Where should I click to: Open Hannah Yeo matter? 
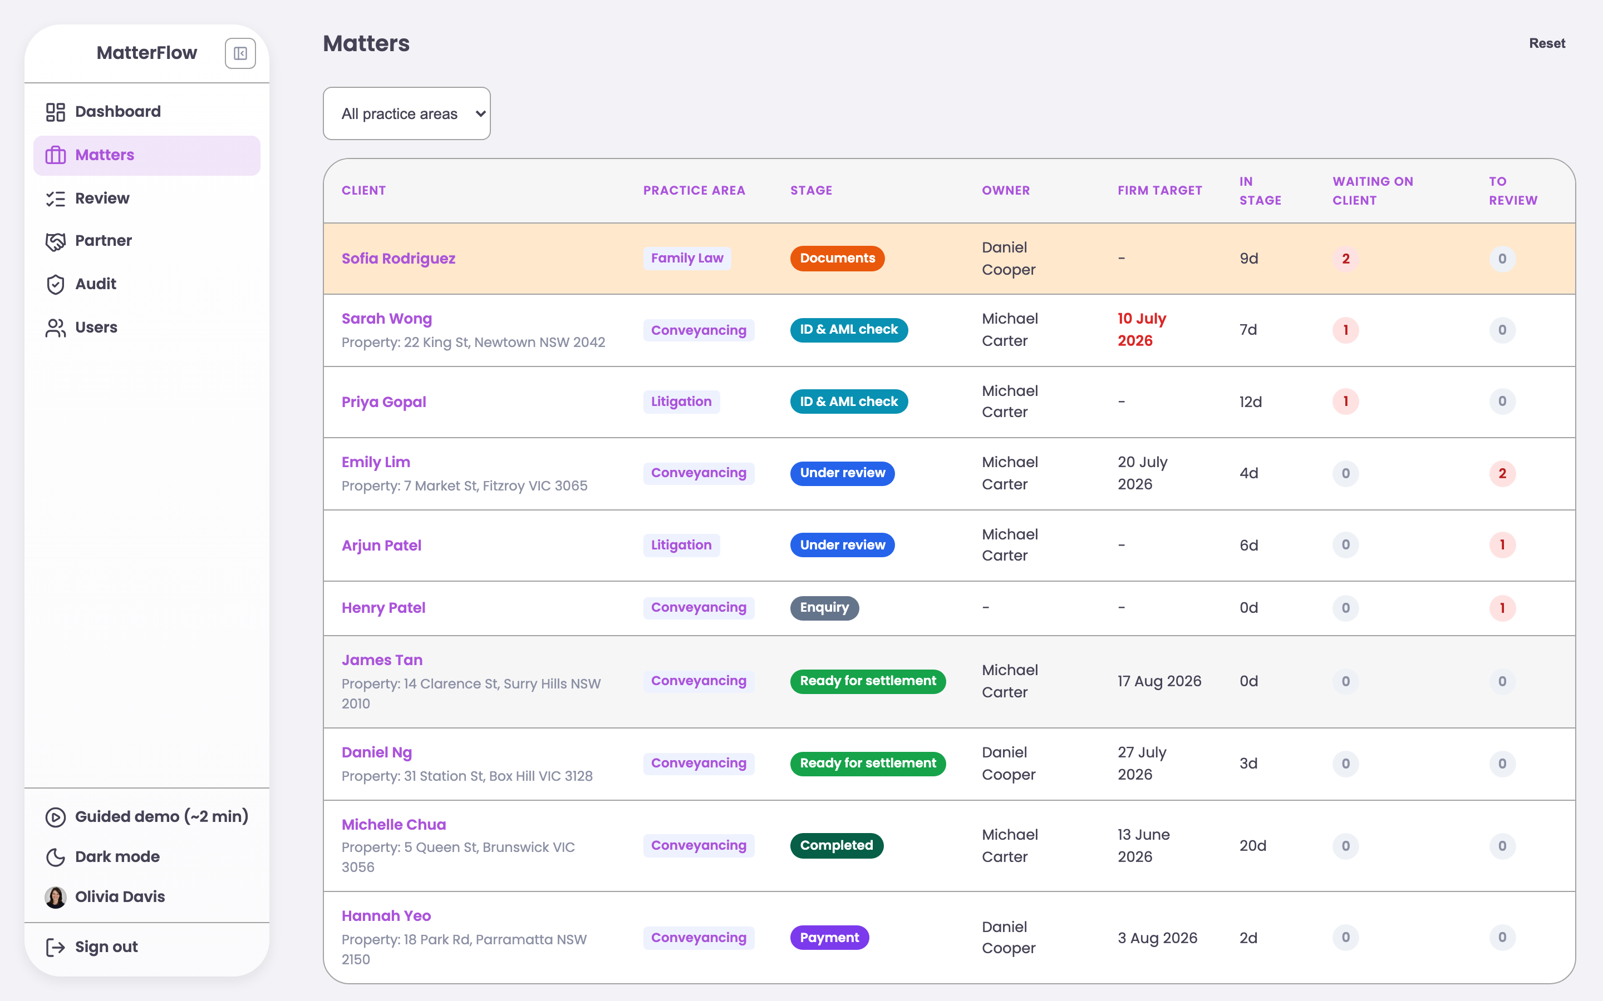tap(386, 916)
